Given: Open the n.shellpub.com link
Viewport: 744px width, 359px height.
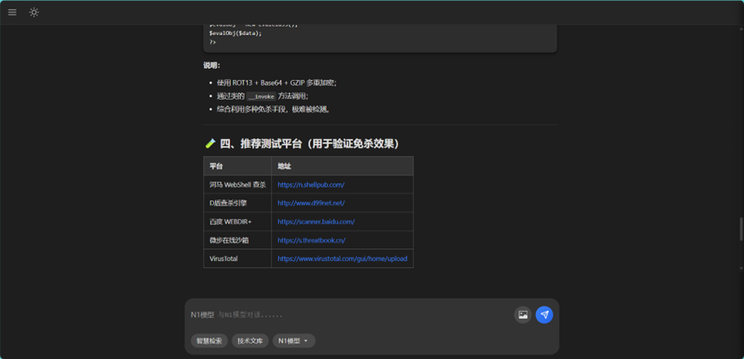Looking at the screenshot, I should pyautogui.click(x=311, y=185).
